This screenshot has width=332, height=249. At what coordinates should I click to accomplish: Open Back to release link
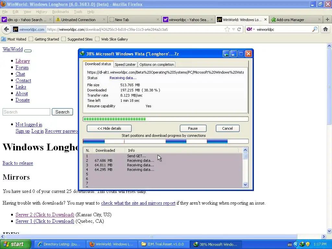18,163
